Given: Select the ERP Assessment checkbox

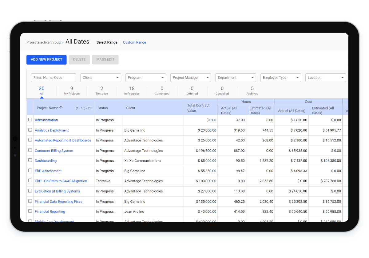Looking at the screenshot, I should pyautogui.click(x=30, y=170).
